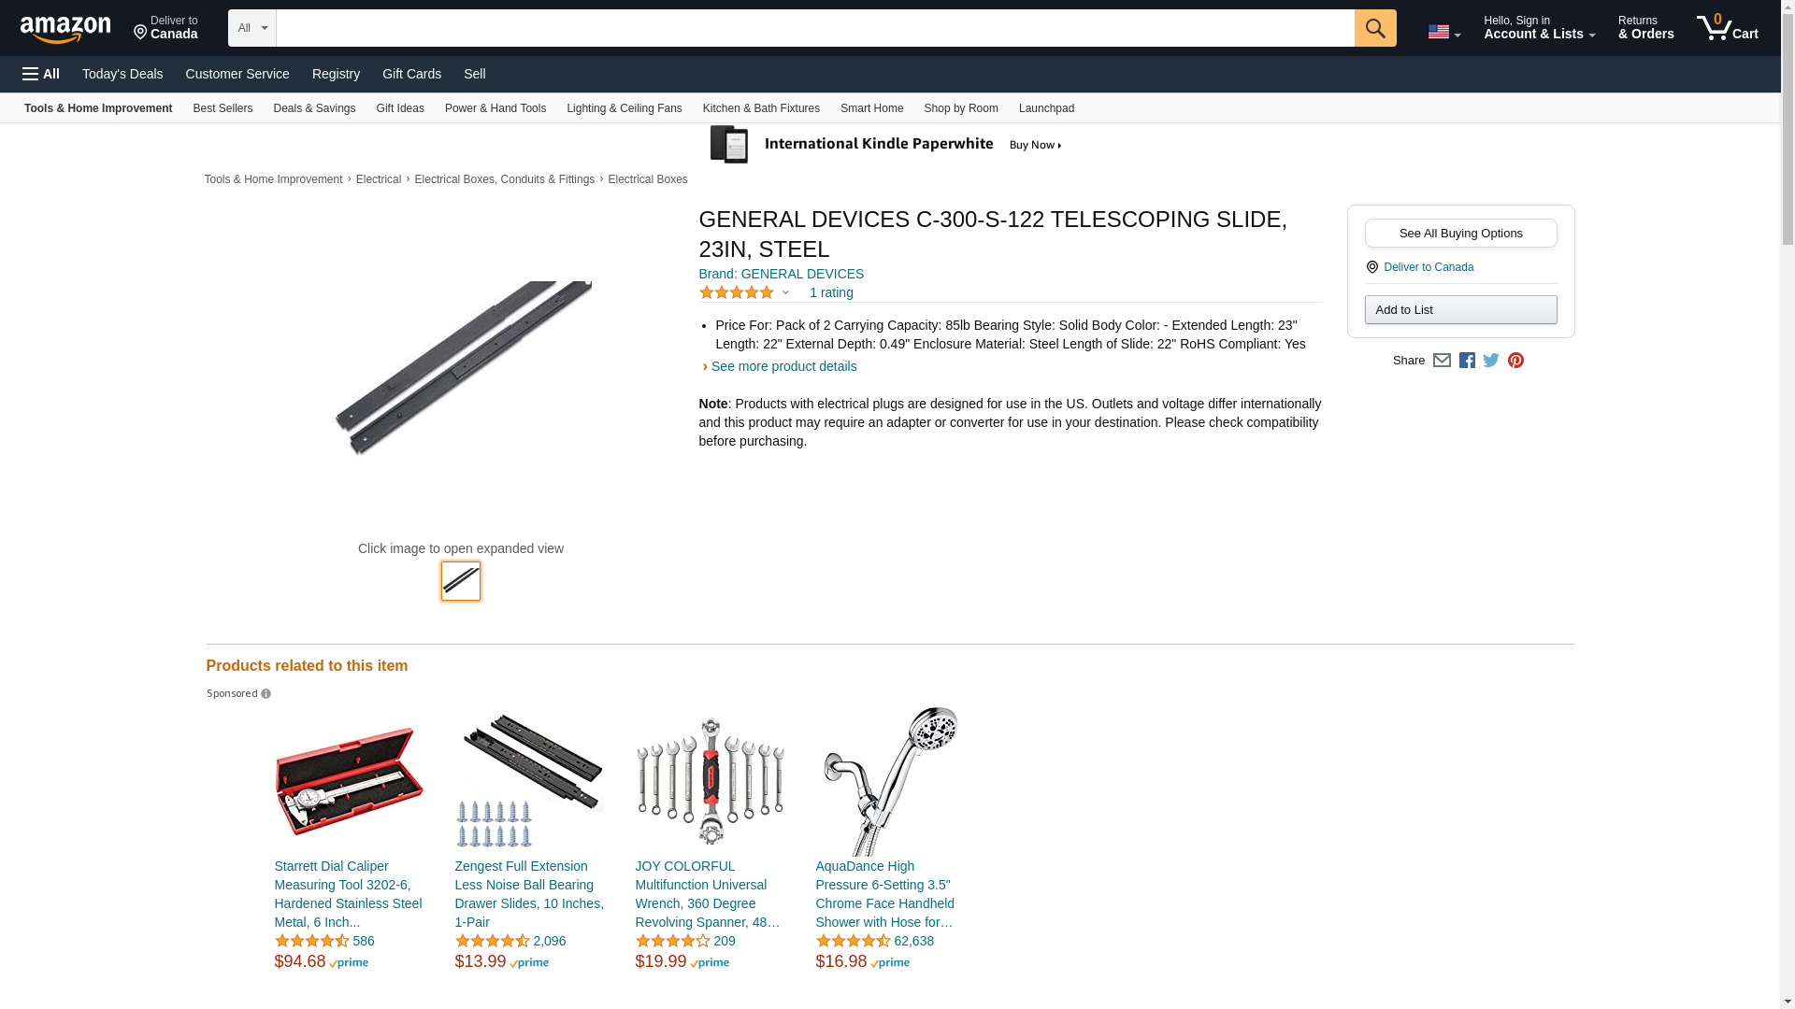Share product on Facebook
The height and width of the screenshot is (1009, 1795).
1467,361
